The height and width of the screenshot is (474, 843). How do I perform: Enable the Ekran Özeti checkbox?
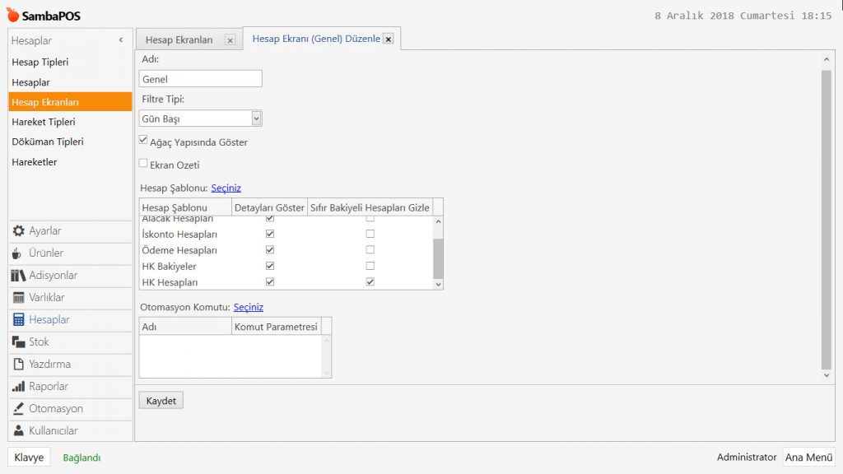144,164
